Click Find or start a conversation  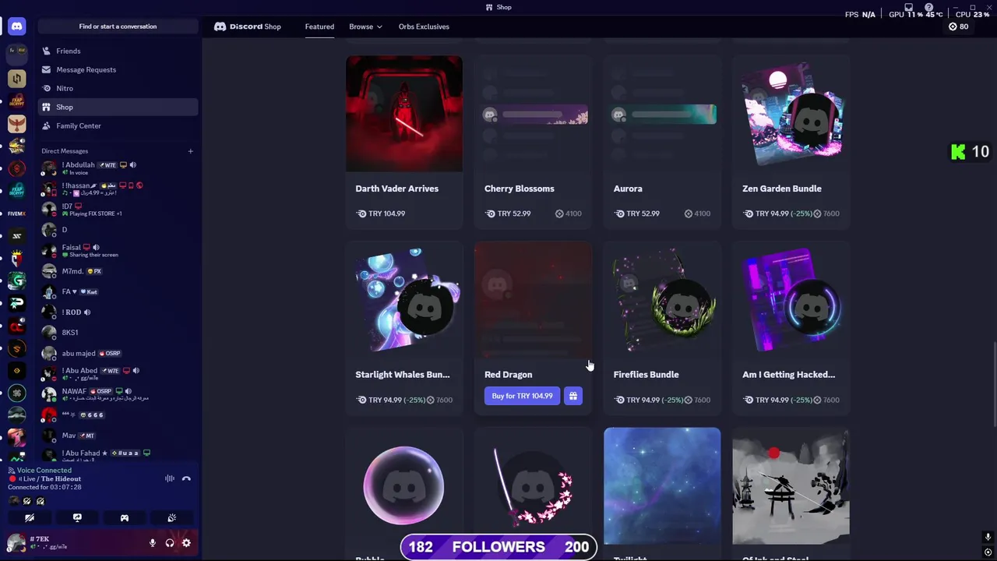(118, 26)
